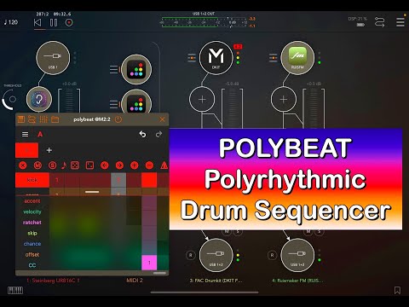Switch to the CC lane

32,265
